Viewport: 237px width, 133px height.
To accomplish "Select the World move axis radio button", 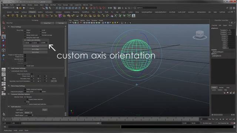I will [25, 33].
